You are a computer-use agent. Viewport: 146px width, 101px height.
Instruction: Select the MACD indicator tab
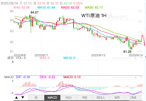tap(52, 98)
